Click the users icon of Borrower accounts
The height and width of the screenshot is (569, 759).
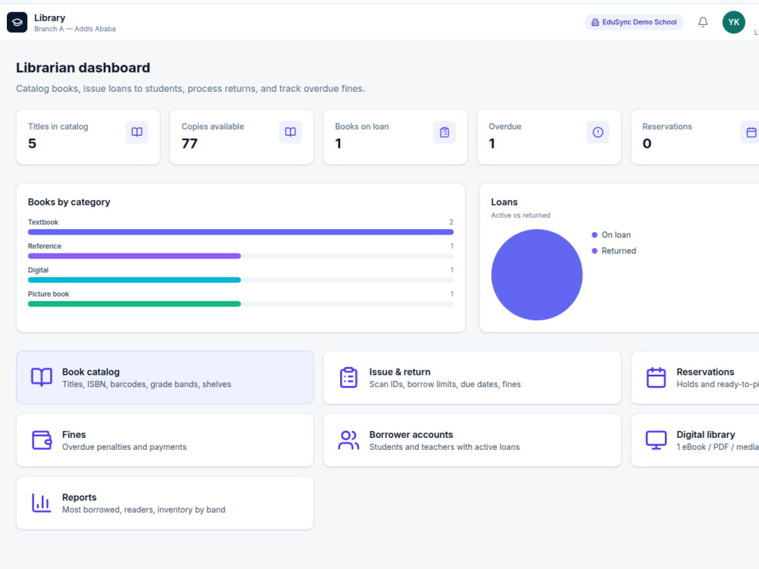348,440
